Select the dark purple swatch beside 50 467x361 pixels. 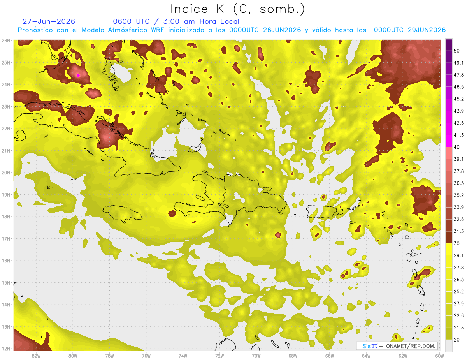449,45
